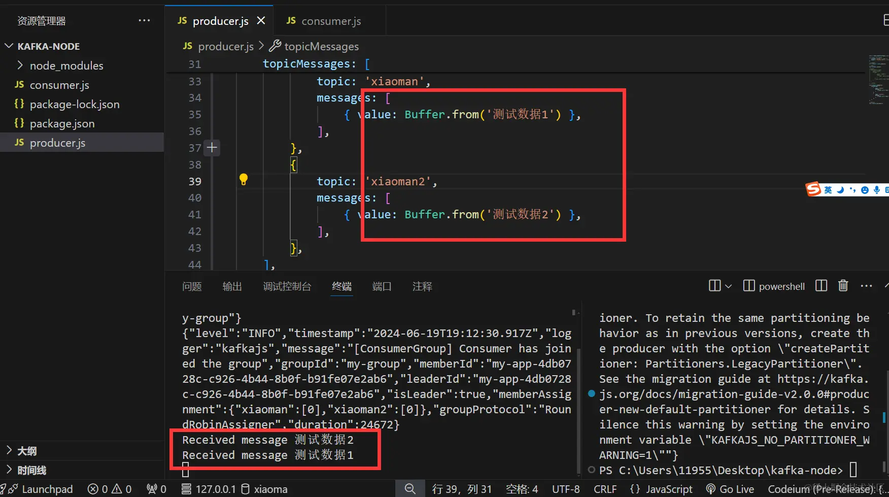889x497 pixels.
Task: Click the IME microphone voice input
Action: (876, 190)
